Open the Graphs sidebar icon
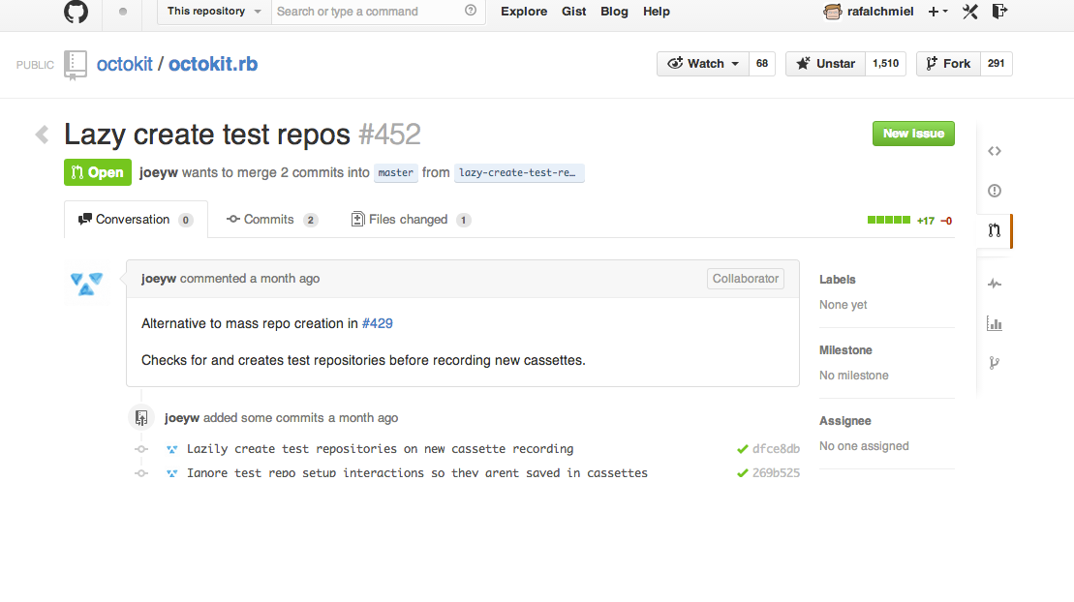 995,323
